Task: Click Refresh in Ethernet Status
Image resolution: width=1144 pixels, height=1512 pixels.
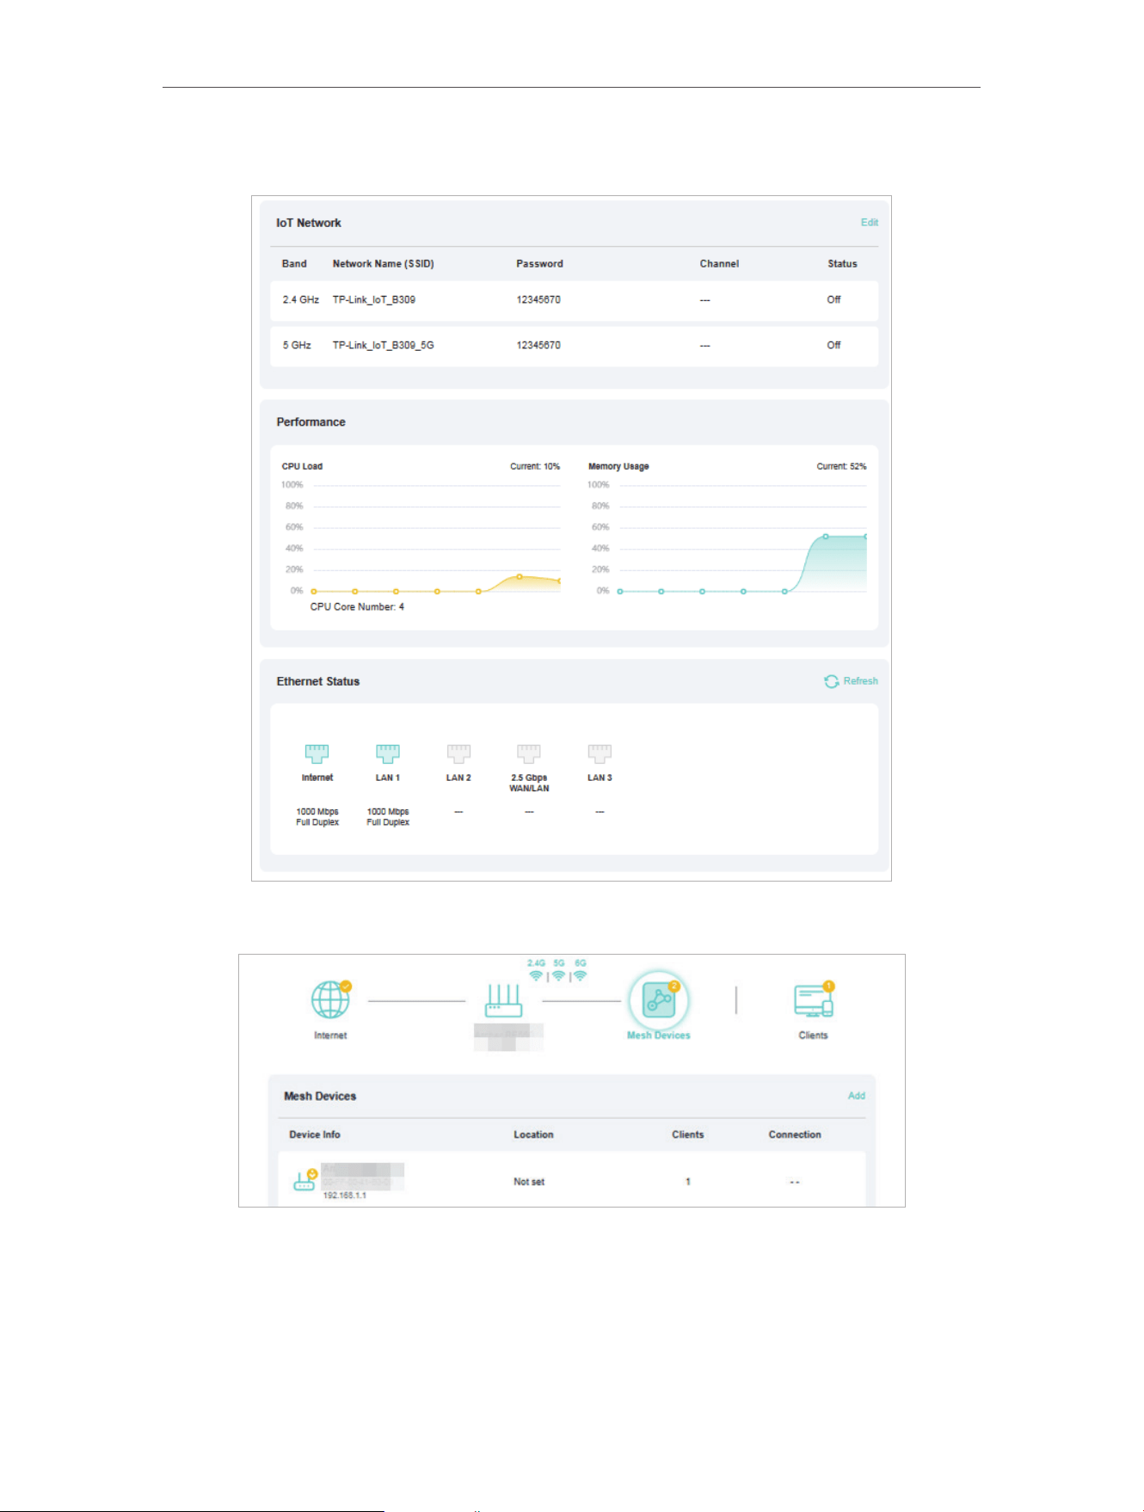Action: point(860,680)
